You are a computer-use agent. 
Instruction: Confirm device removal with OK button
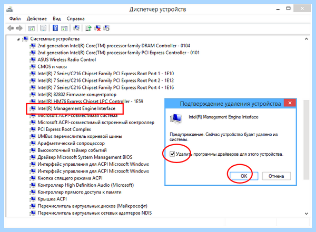pyautogui.click(x=244, y=176)
